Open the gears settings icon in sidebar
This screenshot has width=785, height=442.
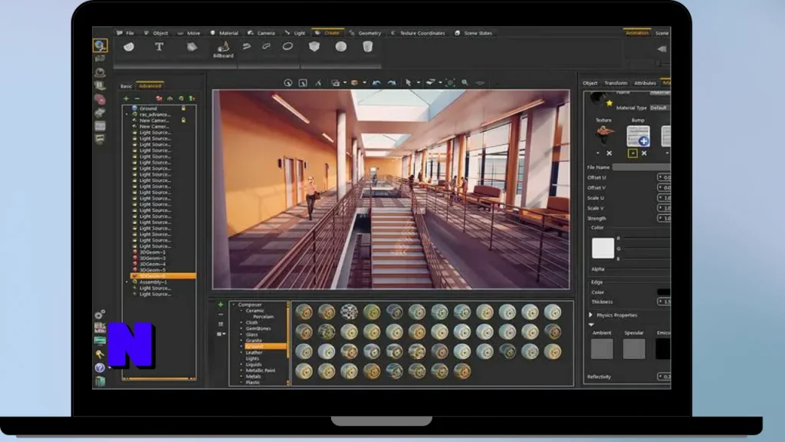(100, 314)
